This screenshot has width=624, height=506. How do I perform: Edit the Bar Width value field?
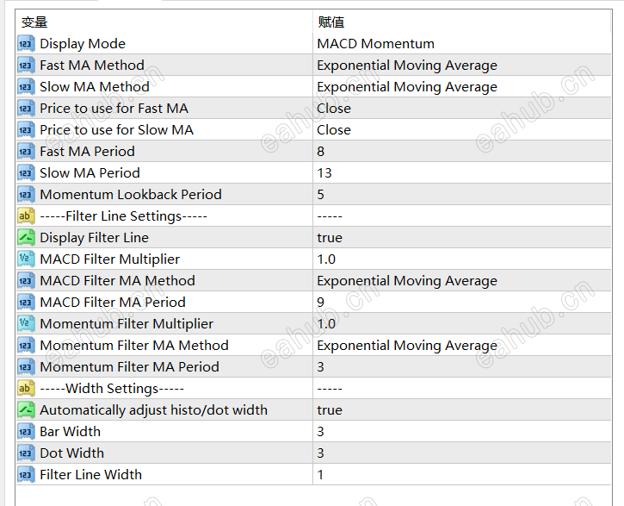click(x=321, y=432)
